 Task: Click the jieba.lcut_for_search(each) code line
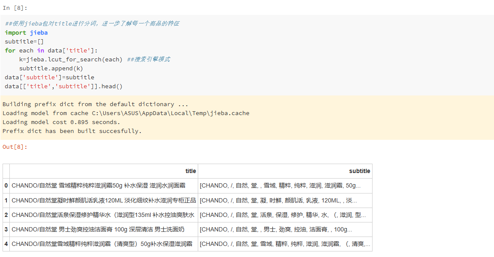click(71, 60)
